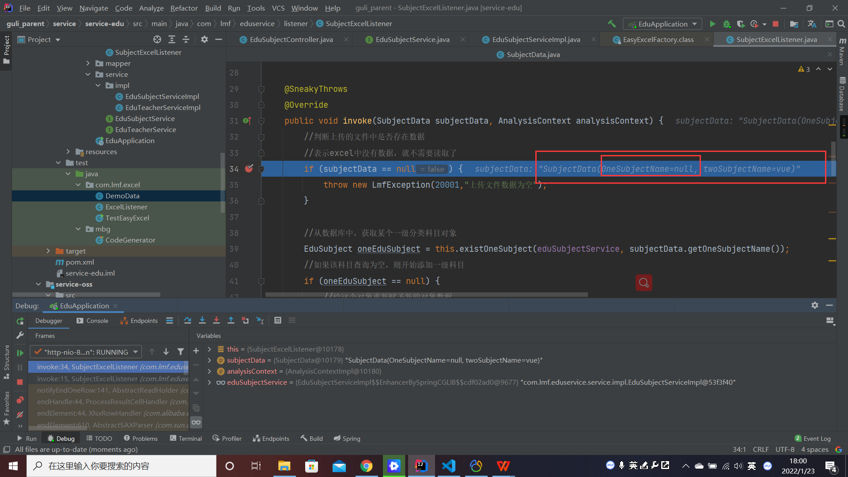Click the TODO tool window button

(99, 439)
